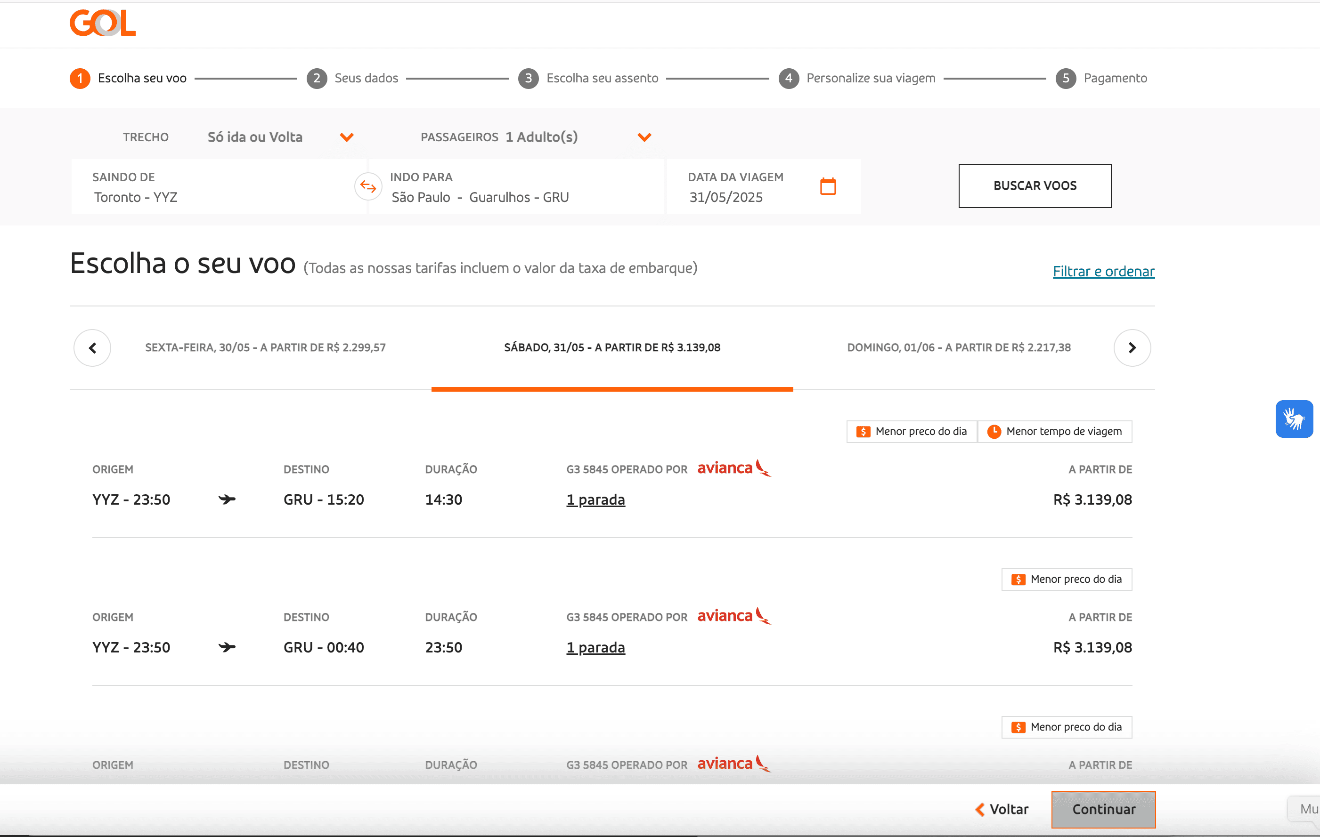Expand the Passageiros dropdown

click(x=644, y=137)
